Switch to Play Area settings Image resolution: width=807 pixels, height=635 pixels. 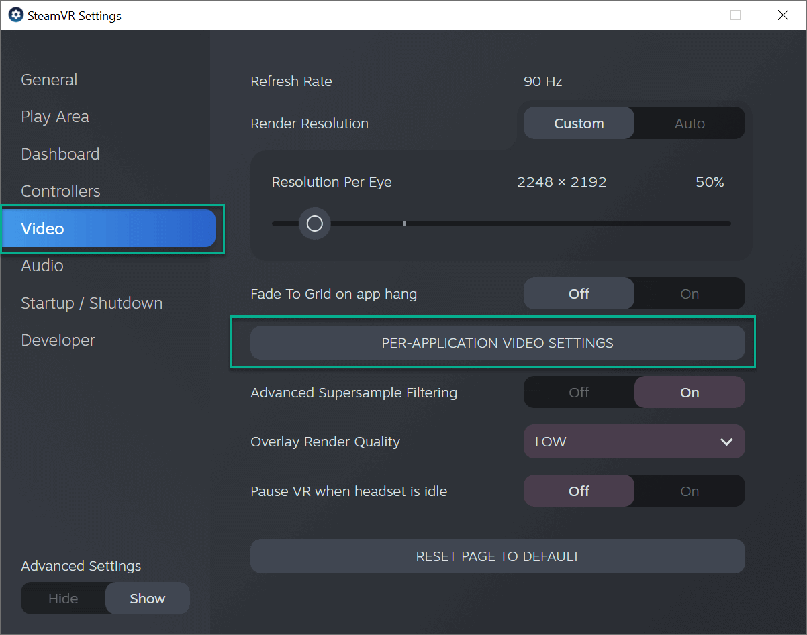(55, 117)
